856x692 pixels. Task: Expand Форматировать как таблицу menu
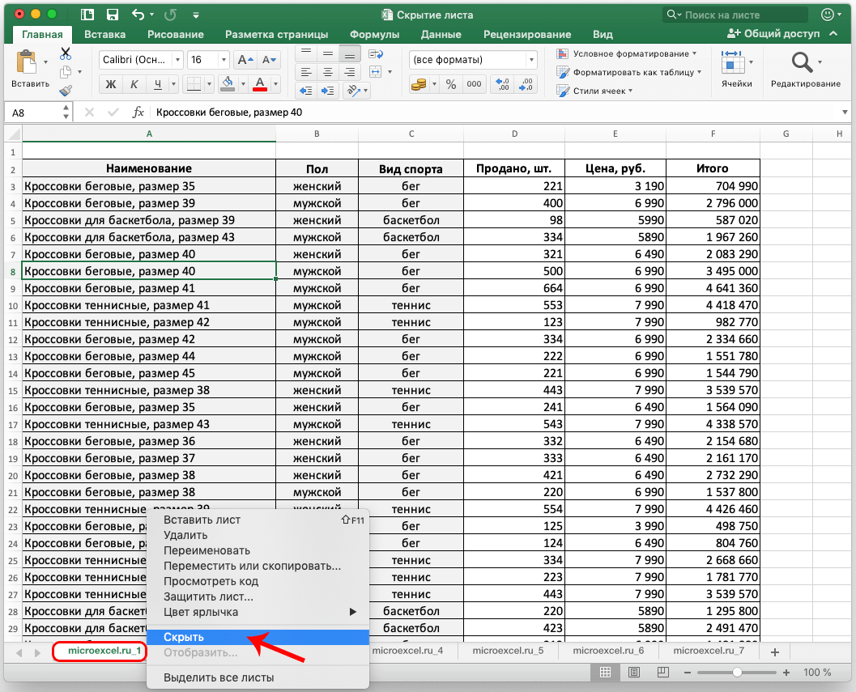coord(629,72)
